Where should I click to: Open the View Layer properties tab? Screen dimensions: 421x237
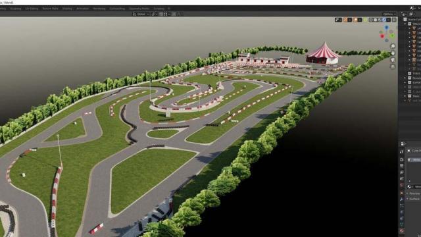pos(402,172)
